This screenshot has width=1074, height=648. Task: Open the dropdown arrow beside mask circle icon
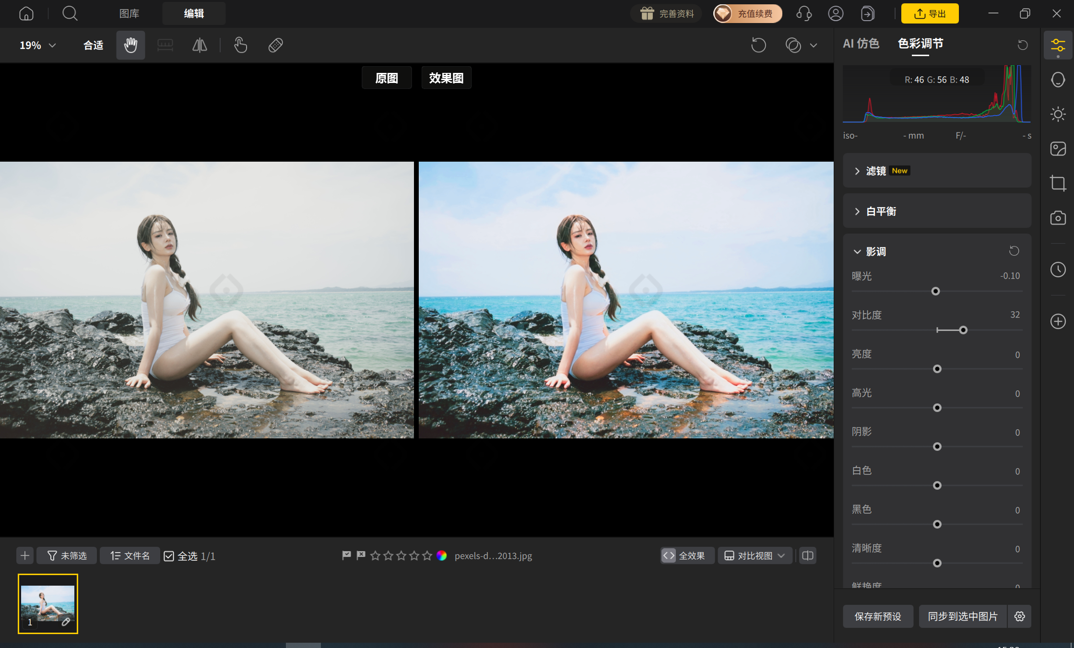tap(814, 46)
